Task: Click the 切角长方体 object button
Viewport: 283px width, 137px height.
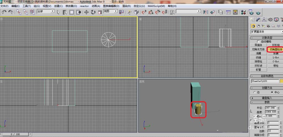Action: pos(258,49)
